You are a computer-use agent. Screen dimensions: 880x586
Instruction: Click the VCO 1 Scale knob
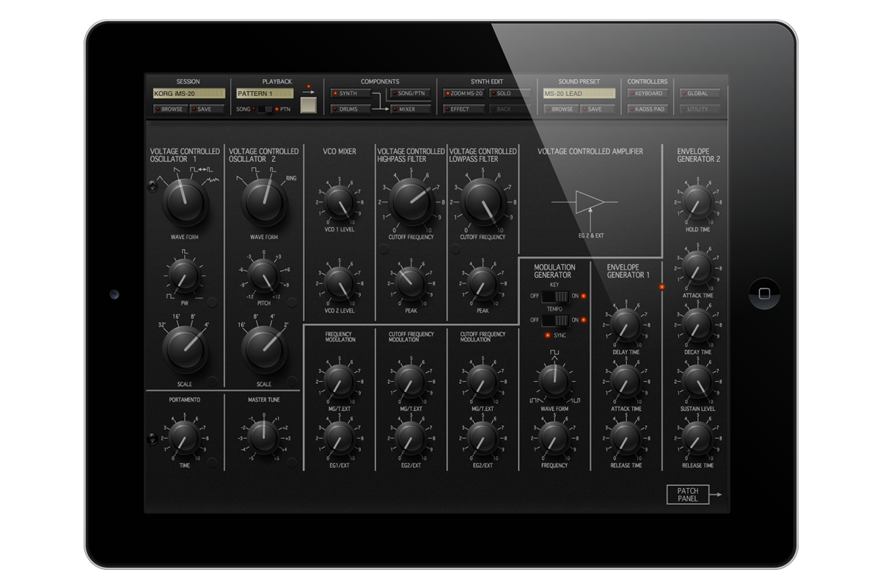[x=183, y=349]
